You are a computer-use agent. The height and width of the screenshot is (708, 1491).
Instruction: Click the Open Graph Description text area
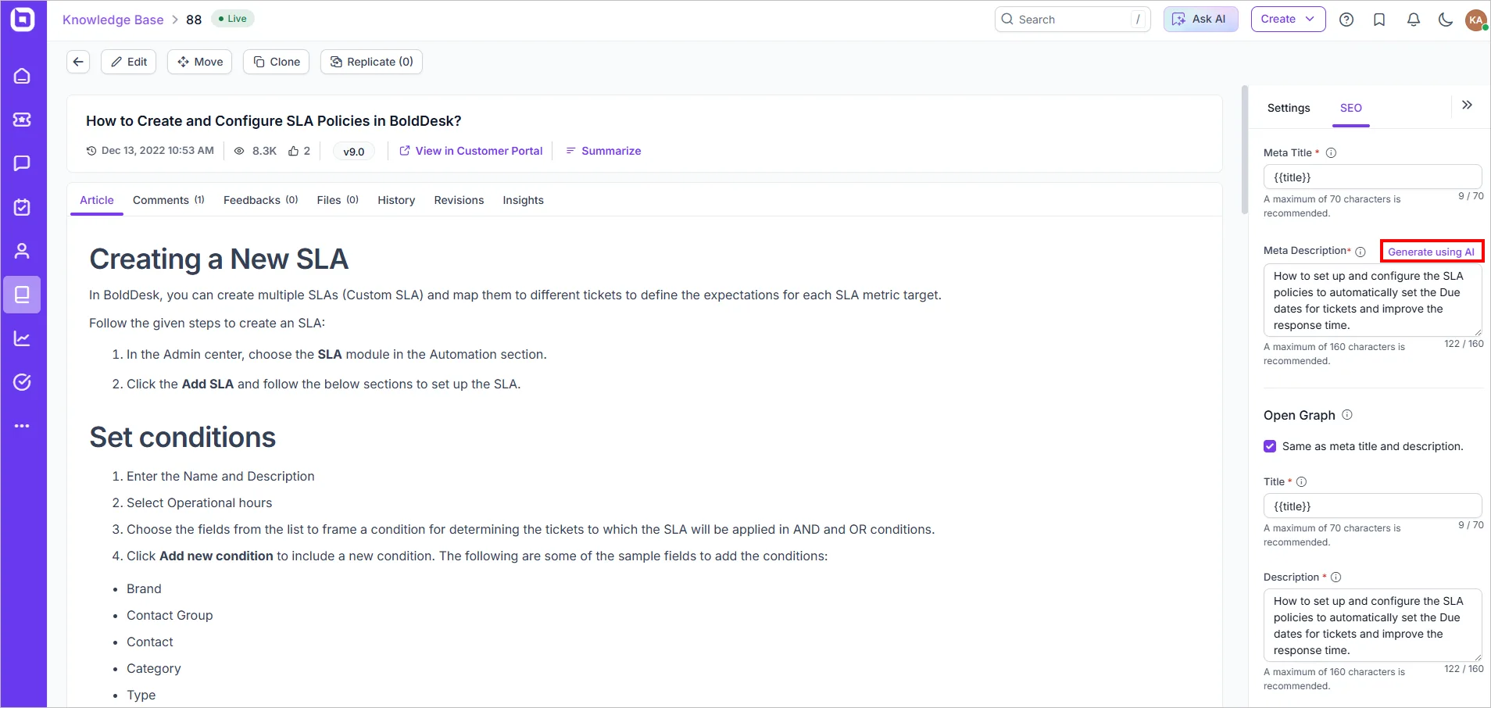pos(1372,625)
